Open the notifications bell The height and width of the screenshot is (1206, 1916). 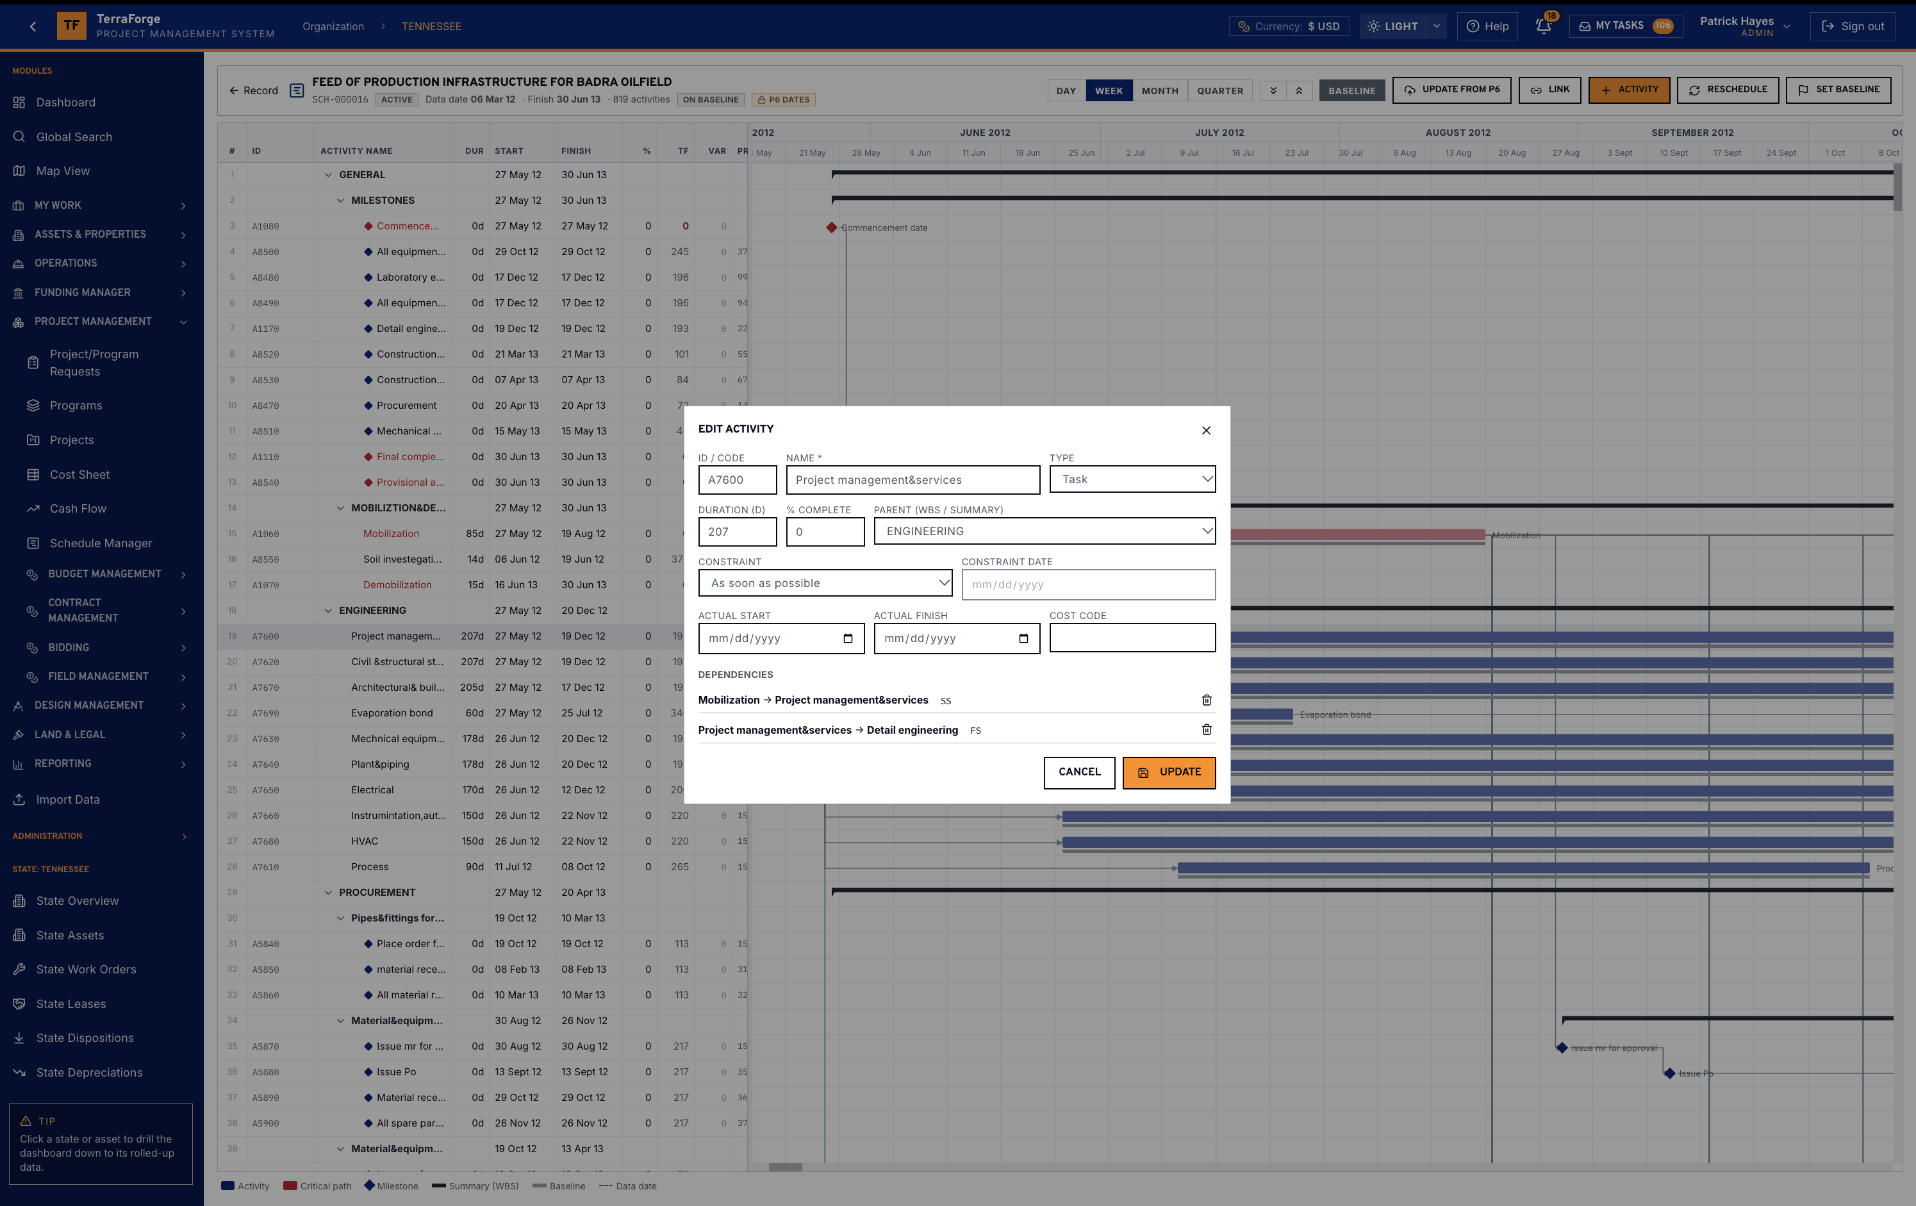click(1543, 26)
